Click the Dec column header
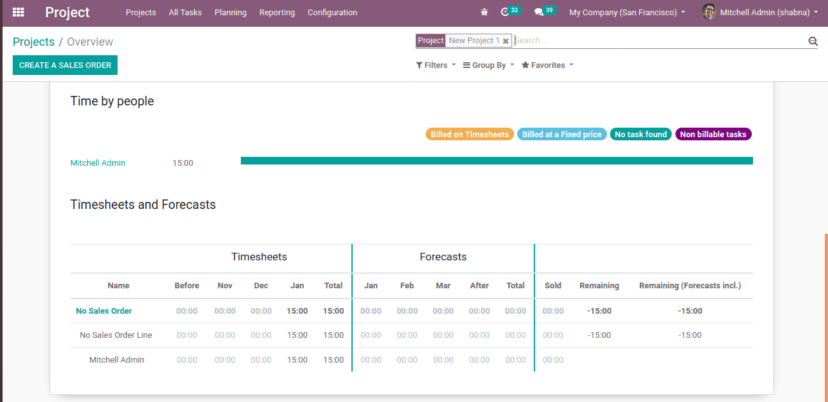828x402 pixels. 261,285
